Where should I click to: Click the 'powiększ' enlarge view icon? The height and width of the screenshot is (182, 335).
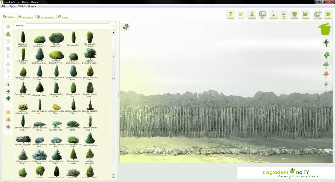(317, 15)
